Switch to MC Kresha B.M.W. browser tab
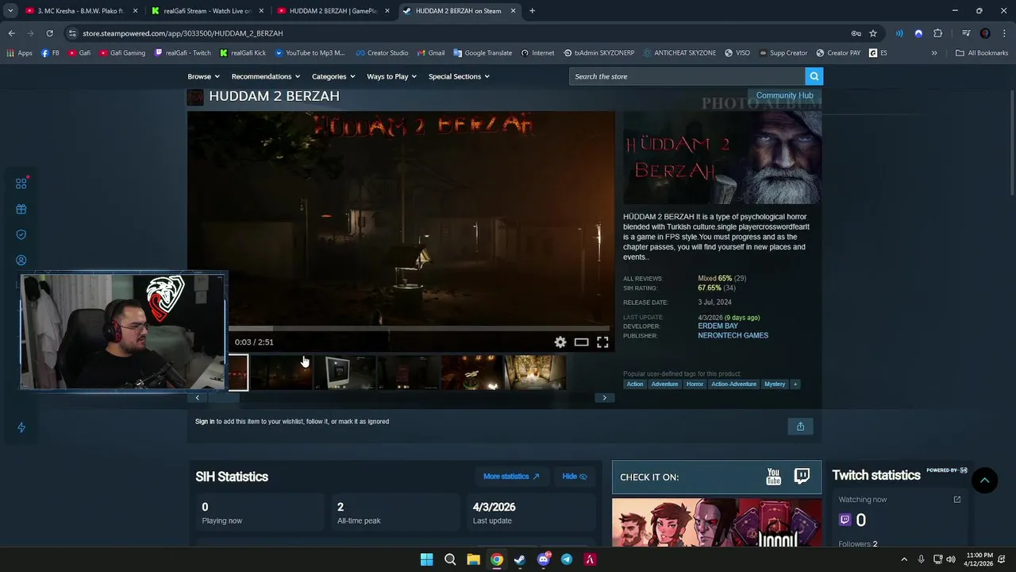The image size is (1016, 572). [x=81, y=11]
